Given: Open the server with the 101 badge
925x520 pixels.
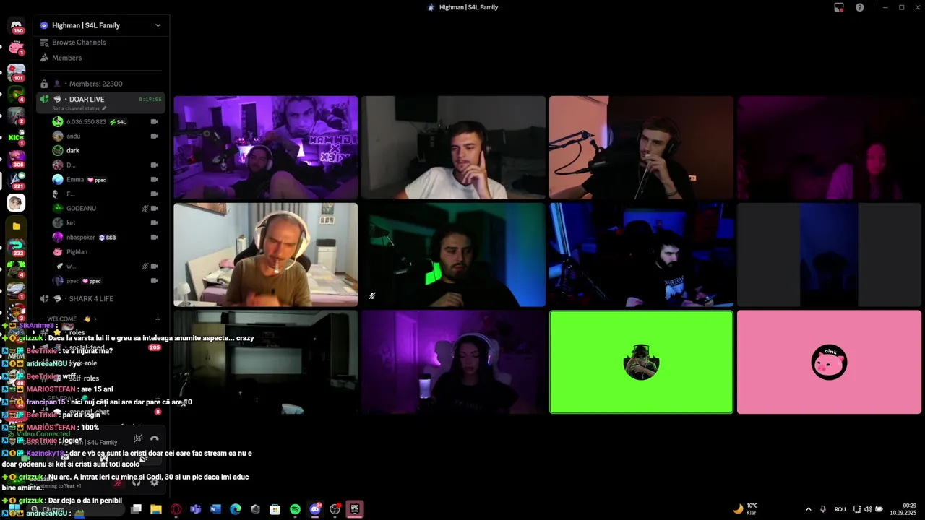Looking at the screenshot, I should (16, 71).
